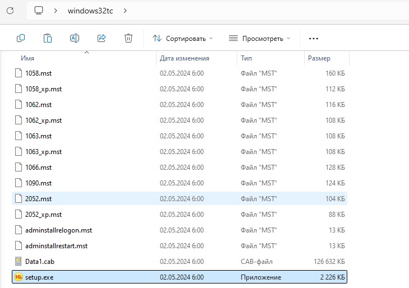Click the This PC monitor icon
Viewport: 409px width, 288px height.
tap(39, 11)
